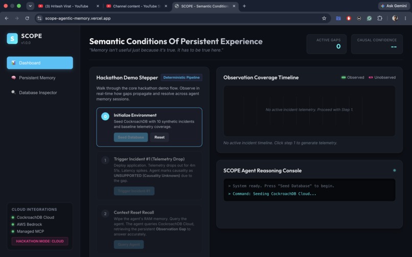Click Managed MCP status dot

tap(13, 232)
